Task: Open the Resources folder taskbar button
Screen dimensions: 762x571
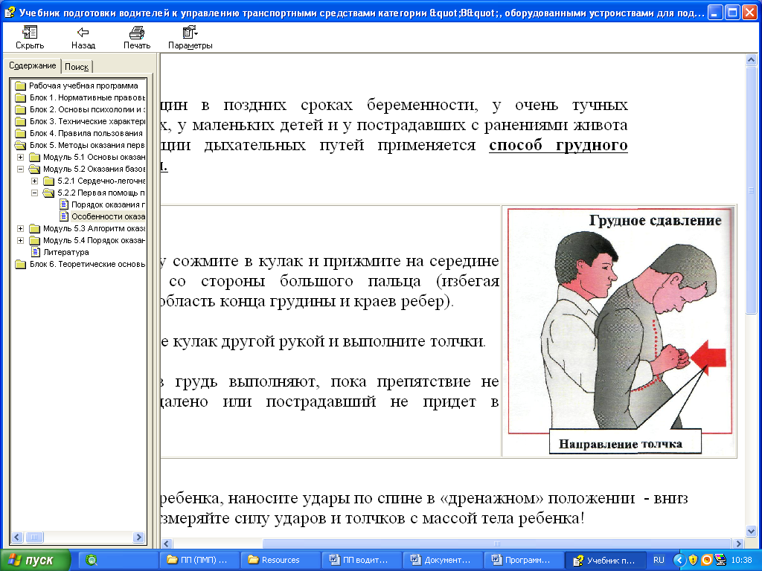Action: pos(281,560)
